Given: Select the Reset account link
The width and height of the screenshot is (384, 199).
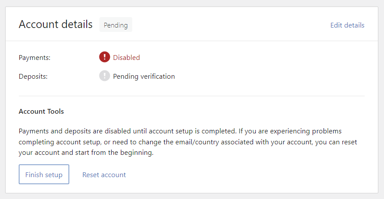Looking at the screenshot, I should (x=104, y=175).
